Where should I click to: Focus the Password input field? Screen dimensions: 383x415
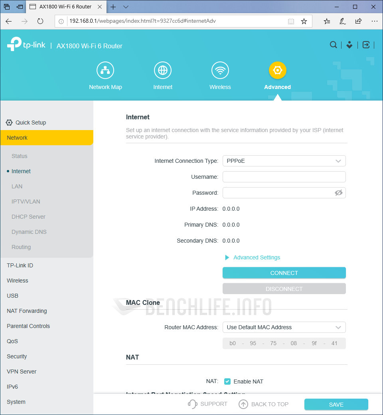[x=284, y=193]
